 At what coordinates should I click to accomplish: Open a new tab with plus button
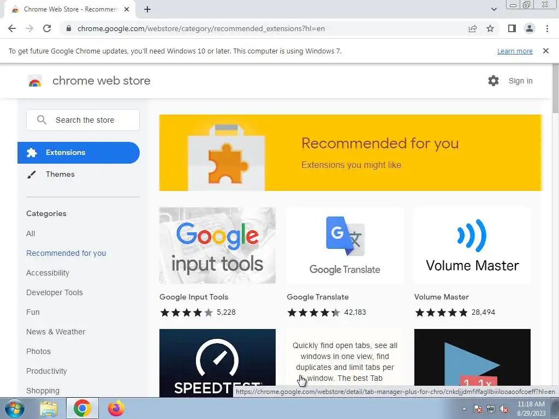tap(147, 10)
